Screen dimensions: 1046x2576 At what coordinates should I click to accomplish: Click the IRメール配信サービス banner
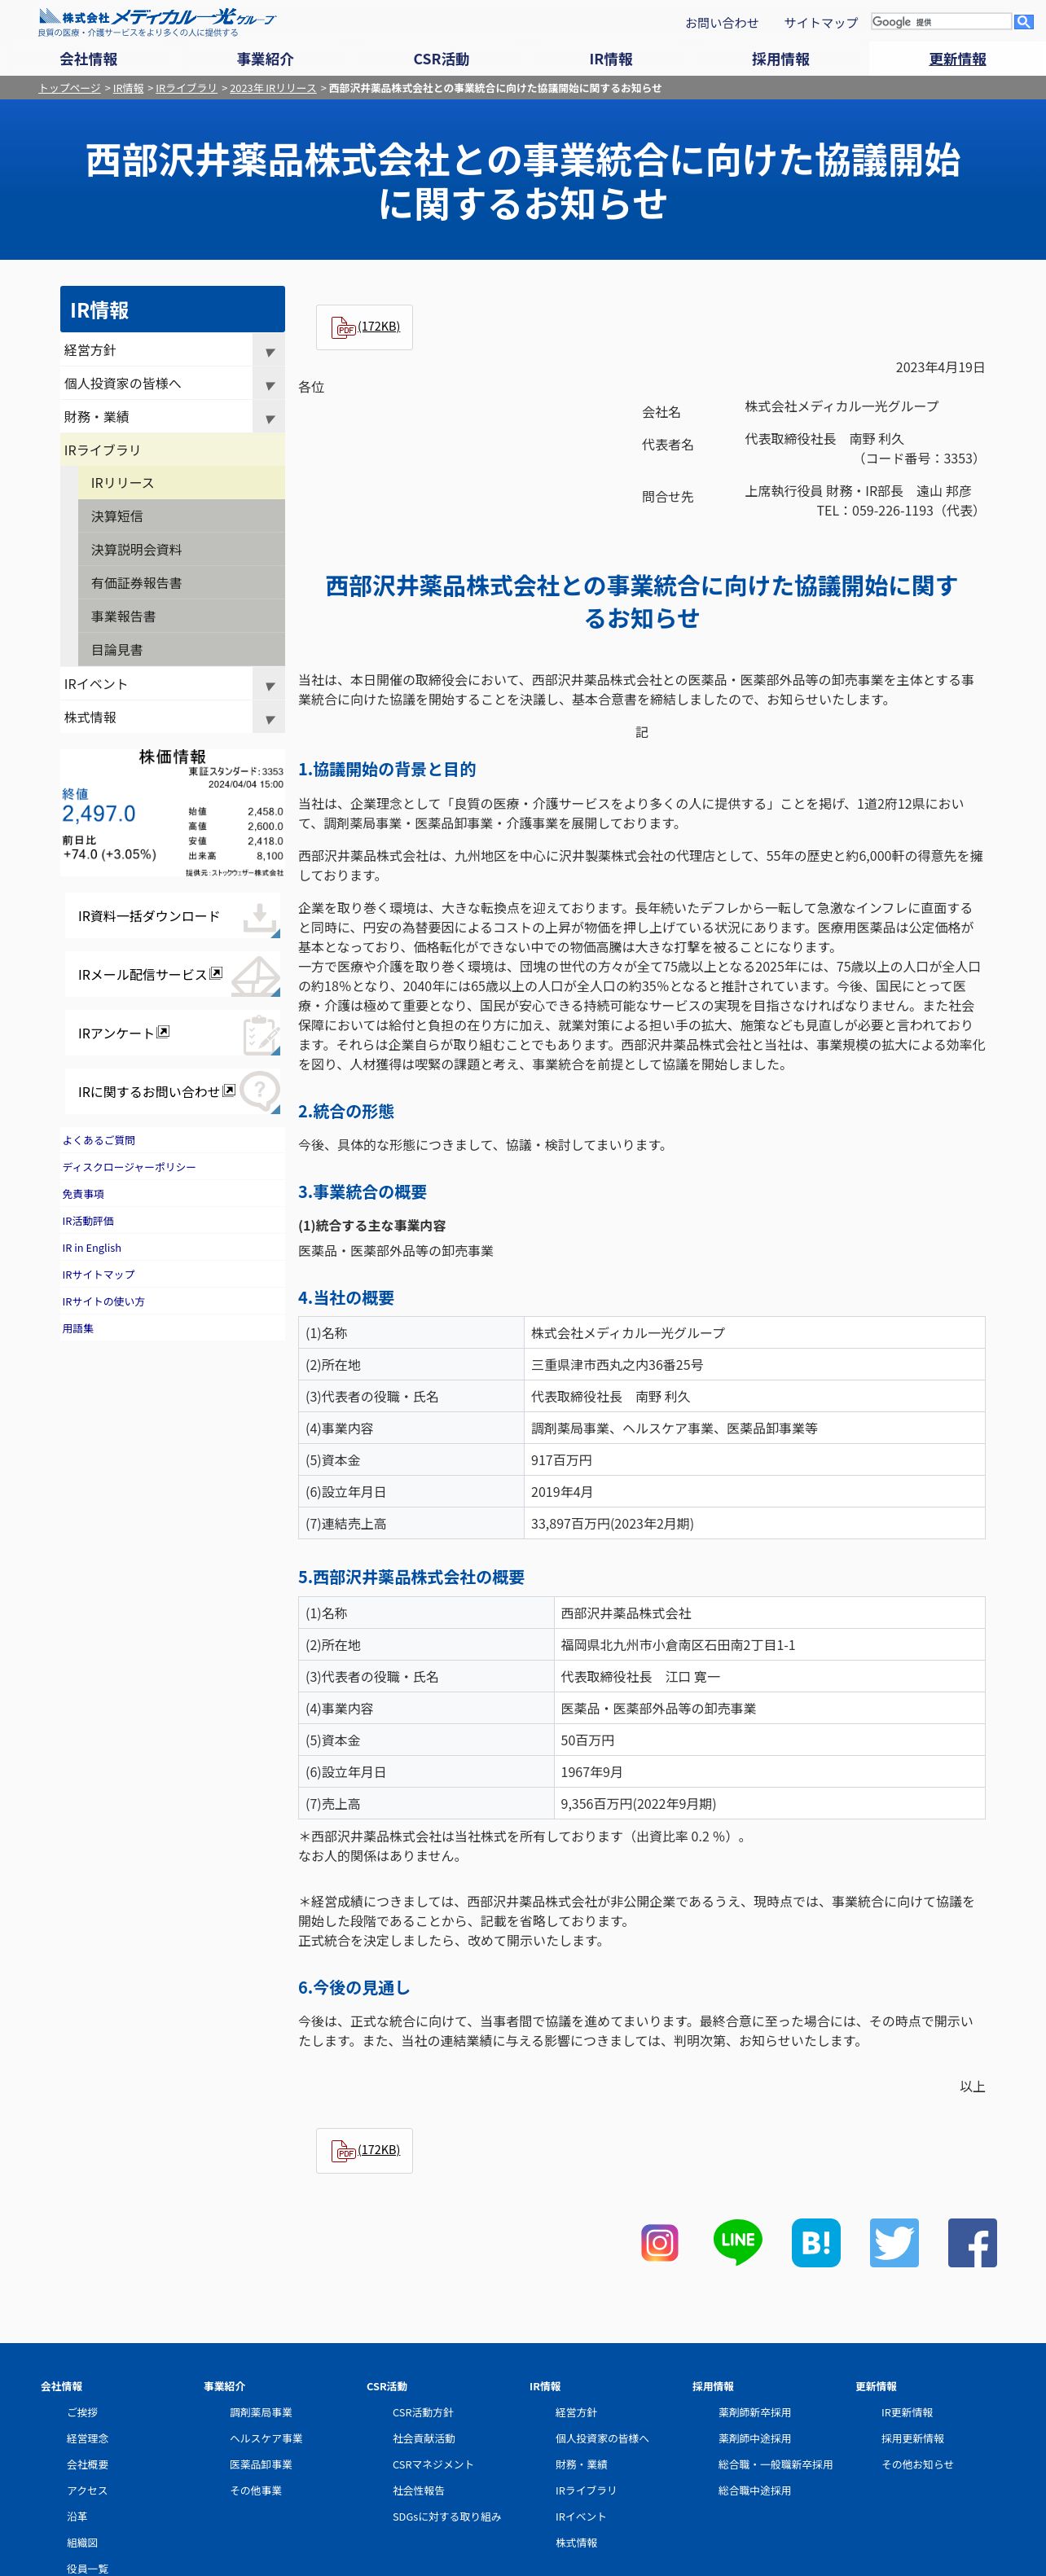[172, 974]
